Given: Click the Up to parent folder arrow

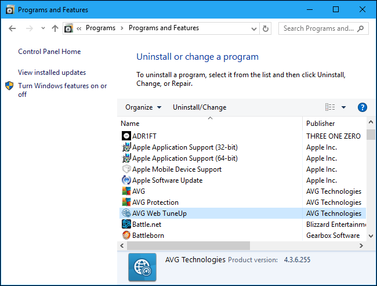Looking at the screenshot, I should [x=55, y=28].
